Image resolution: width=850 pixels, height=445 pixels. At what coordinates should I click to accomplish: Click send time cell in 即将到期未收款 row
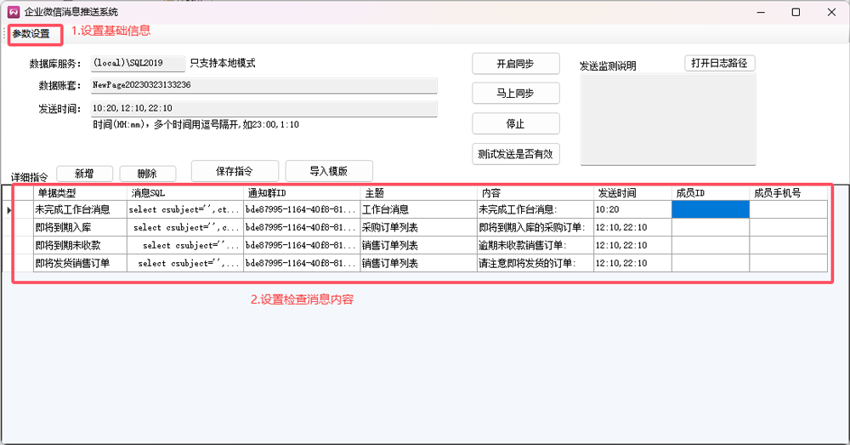pos(632,245)
